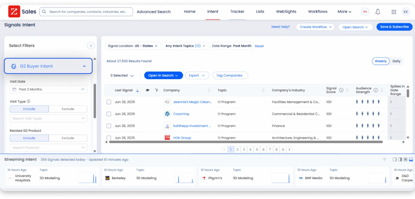This screenshot has height=199, width=415.
Task: Go to the previous results page arrow
Action: pyautogui.click(x=224, y=150)
